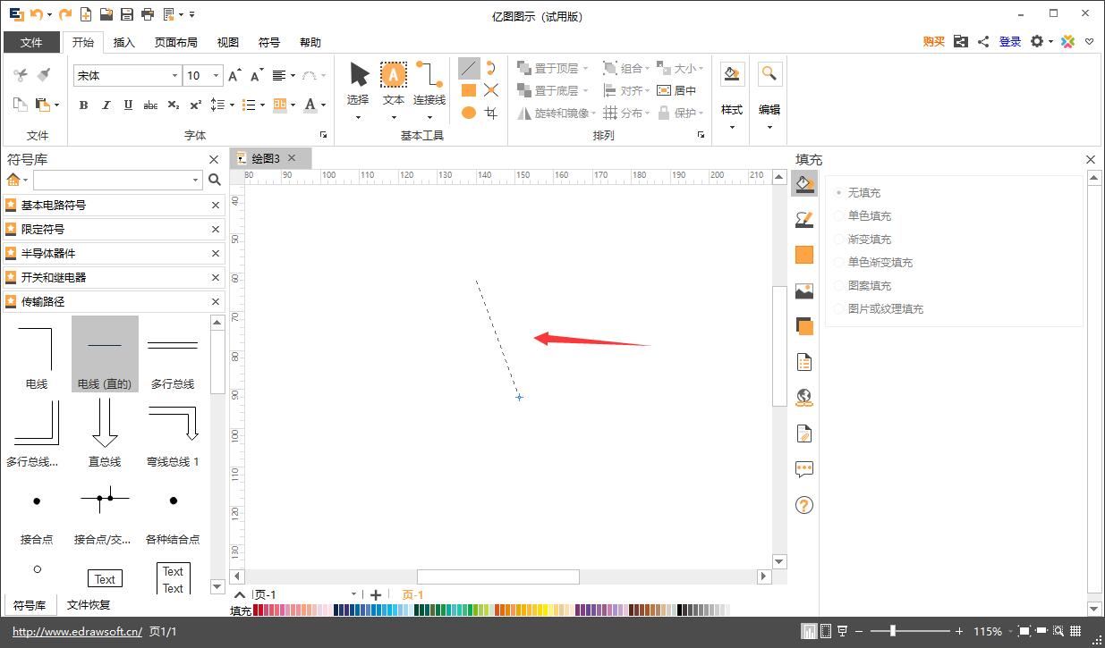The height and width of the screenshot is (648, 1105).
Task: Apply Superscript formatting
Action: click(x=196, y=105)
